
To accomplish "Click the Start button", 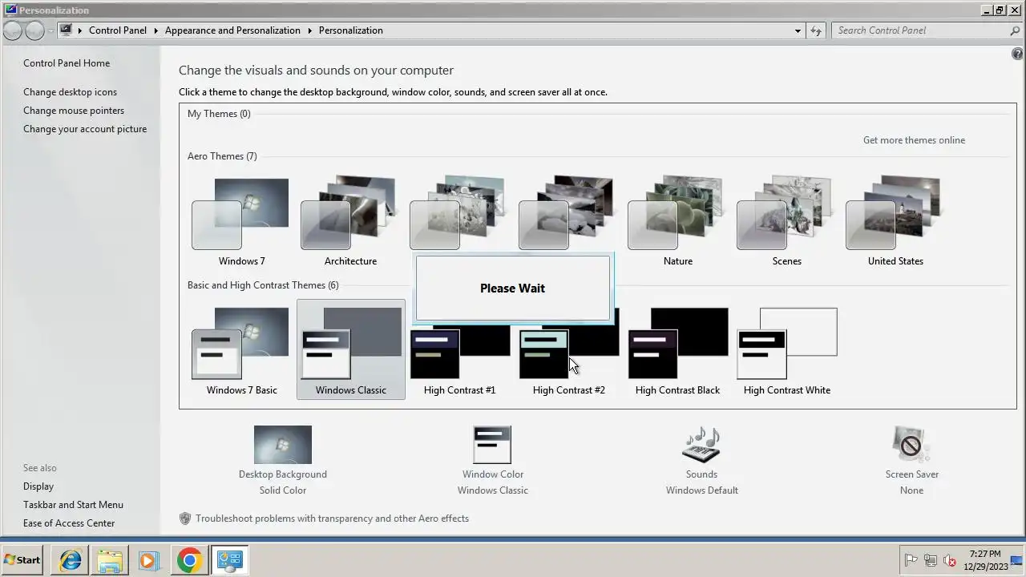I will click(22, 560).
